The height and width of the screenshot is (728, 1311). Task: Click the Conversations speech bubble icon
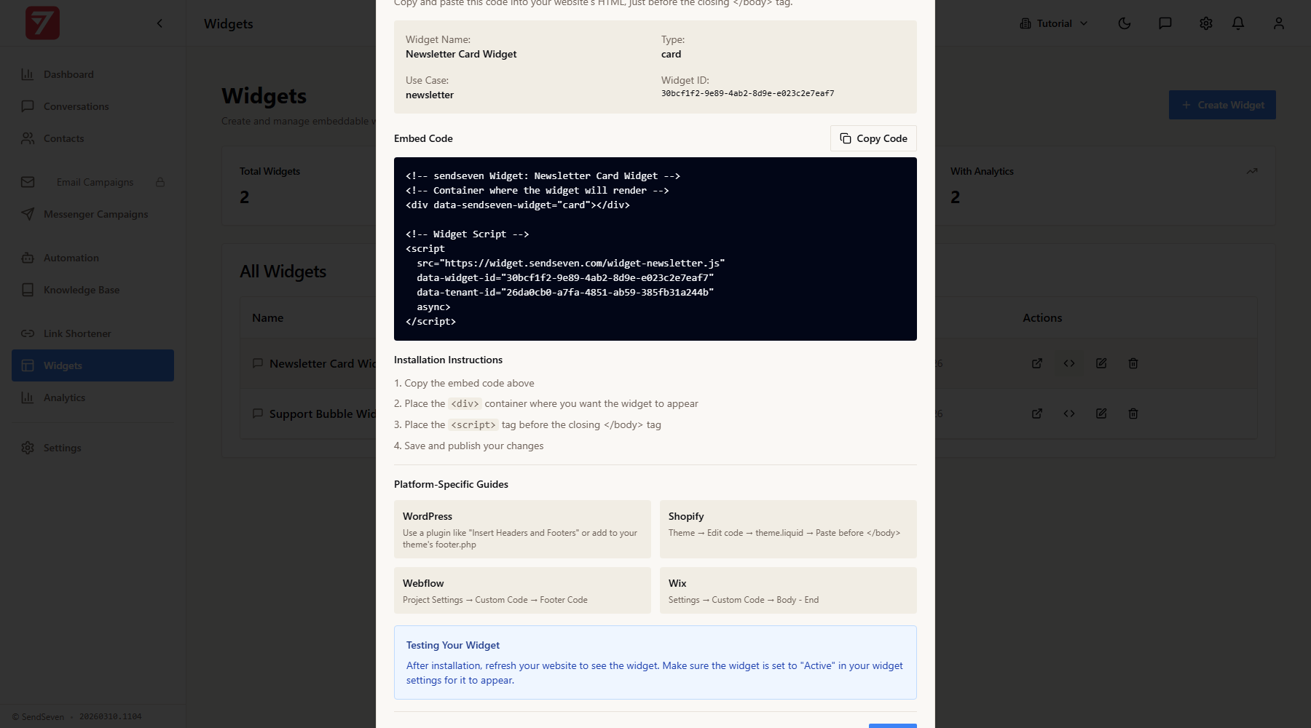coord(28,106)
